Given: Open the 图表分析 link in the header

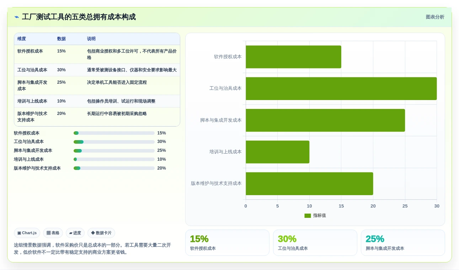Looking at the screenshot, I should point(435,17).
